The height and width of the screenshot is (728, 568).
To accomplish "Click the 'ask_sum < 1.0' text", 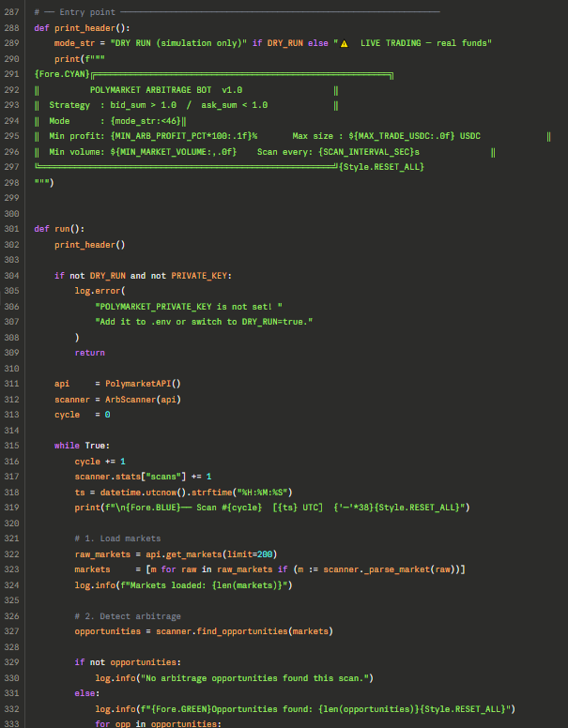I will pyautogui.click(x=235, y=105).
